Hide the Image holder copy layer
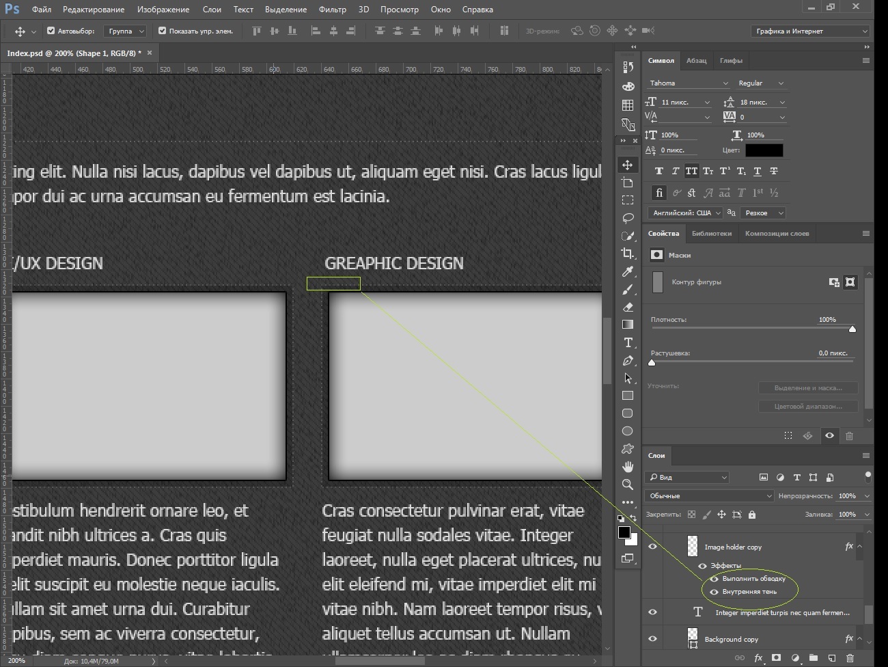 pos(652,547)
